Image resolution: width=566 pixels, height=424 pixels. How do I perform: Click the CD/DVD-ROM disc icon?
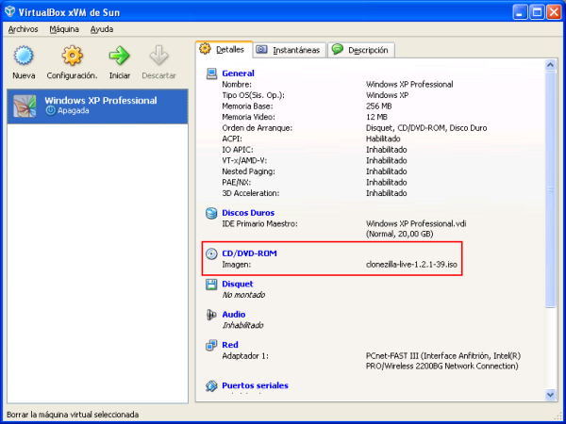coord(211,254)
